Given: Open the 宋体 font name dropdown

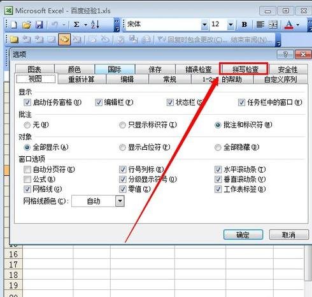Looking at the screenshot, I should point(204,25).
